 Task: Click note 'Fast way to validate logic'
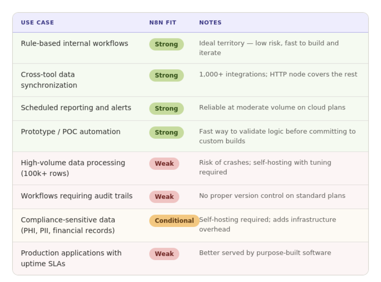tap(277, 136)
